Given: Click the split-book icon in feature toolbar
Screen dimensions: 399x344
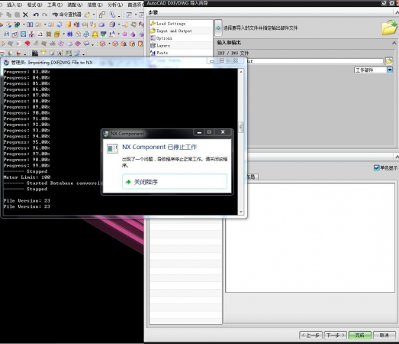Looking at the screenshot, I should (30, 24).
